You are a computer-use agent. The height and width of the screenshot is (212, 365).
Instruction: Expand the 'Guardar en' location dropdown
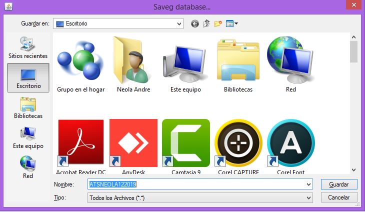(x=179, y=23)
